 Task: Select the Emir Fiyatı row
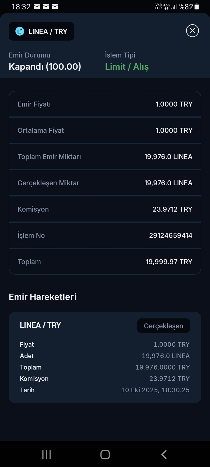pos(105,104)
